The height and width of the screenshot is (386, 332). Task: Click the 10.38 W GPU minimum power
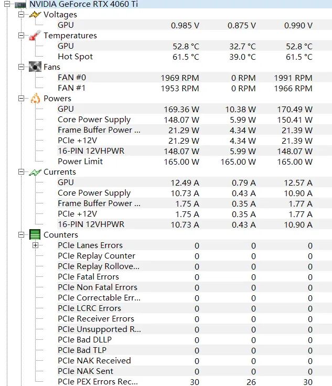coord(240,109)
